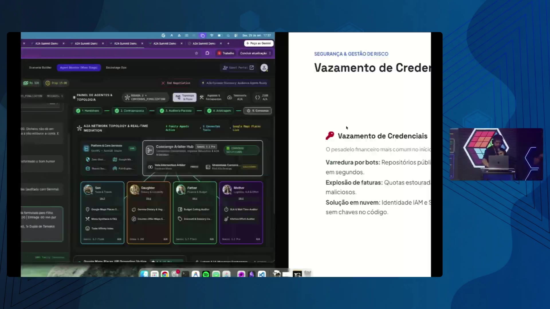Select JSON A2A view
550x309 pixels.
pos(262,97)
